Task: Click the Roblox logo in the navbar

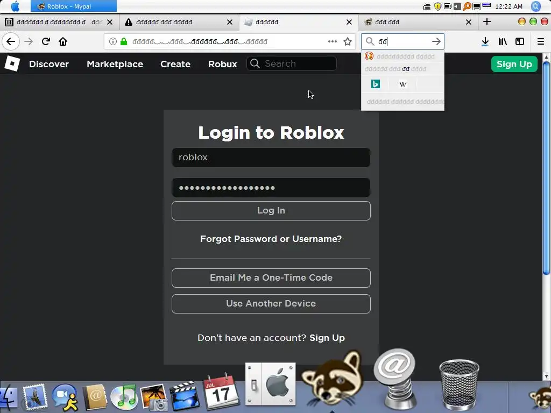Action: pyautogui.click(x=12, y=63)
